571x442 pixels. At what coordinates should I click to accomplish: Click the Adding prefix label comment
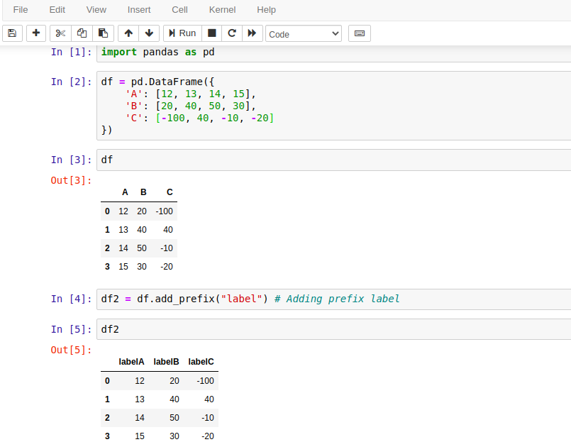tap(337, 299)
